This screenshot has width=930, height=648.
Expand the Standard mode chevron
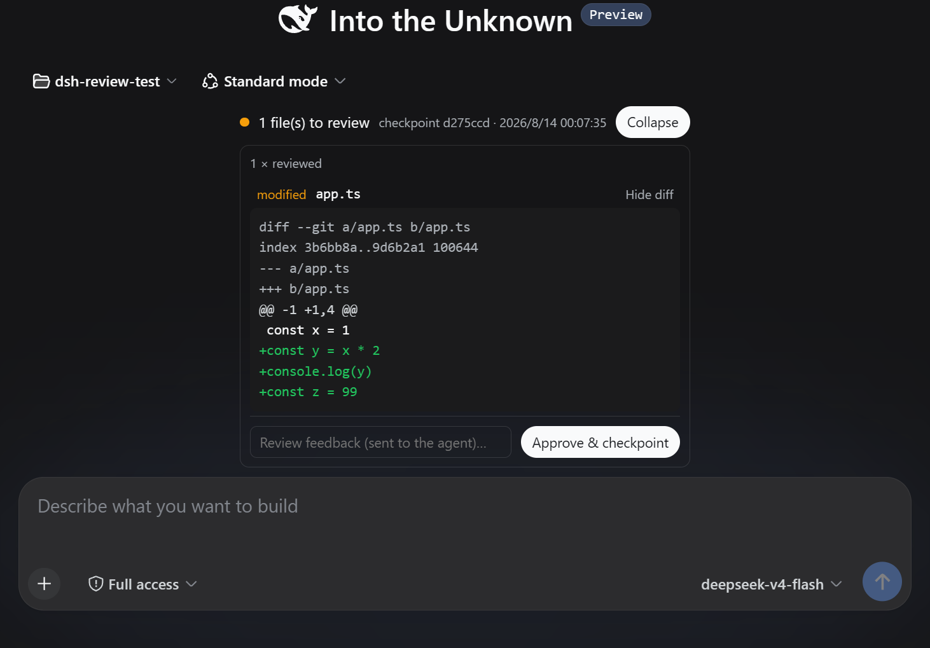[340, 81]
